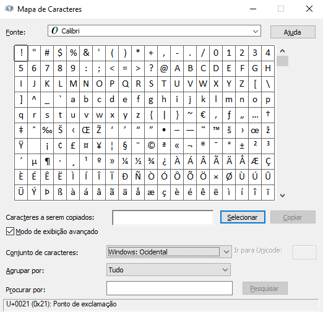Screen dimensions: 323x312
Task: Click the Selecionar button
Action: tap(243, 217)
